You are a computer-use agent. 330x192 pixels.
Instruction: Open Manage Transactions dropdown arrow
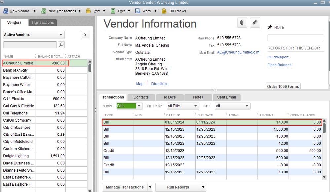click(x=150, y=187)
